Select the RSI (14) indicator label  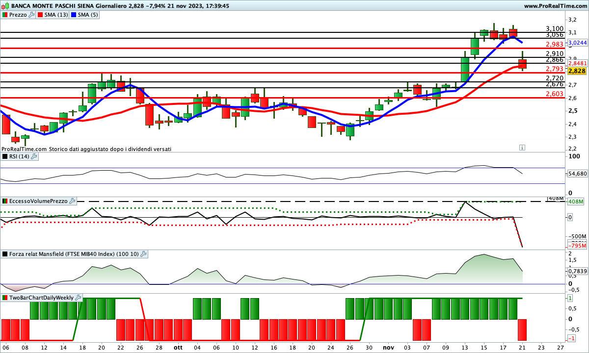point(19,156)
